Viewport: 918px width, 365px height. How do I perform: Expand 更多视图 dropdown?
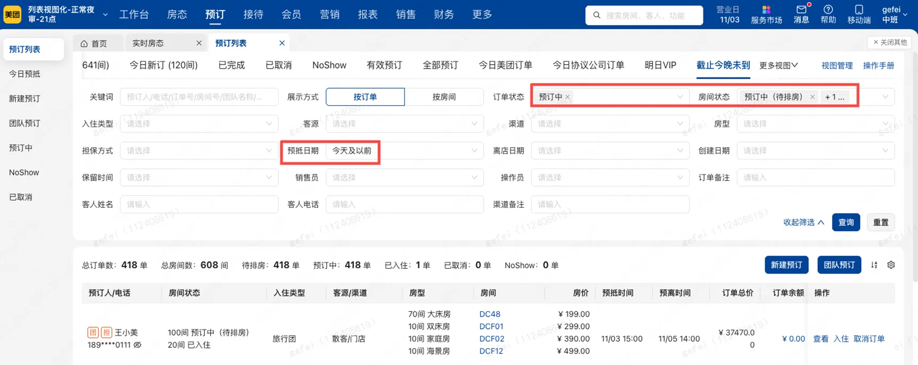click(x=778, y=65)
